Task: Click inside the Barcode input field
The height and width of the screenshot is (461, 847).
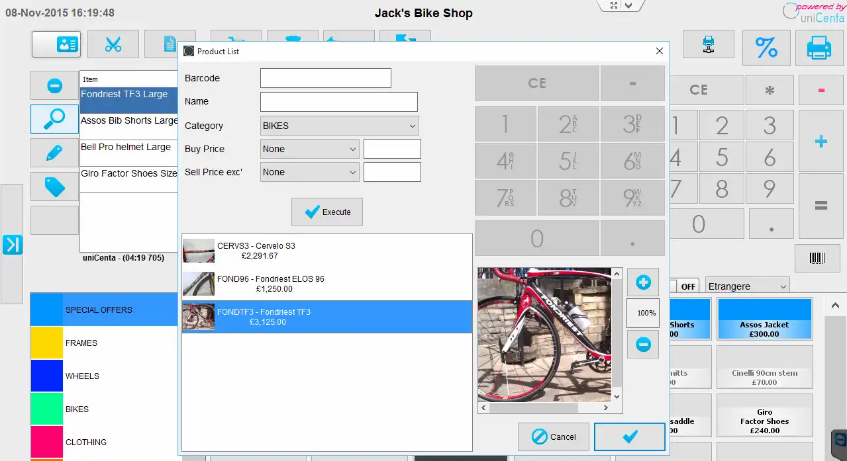Action: [325, 77]
